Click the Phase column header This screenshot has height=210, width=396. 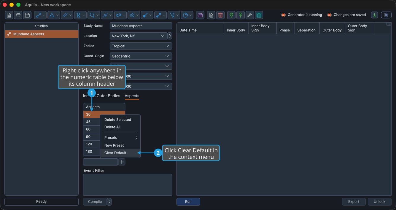coord(285,28)
